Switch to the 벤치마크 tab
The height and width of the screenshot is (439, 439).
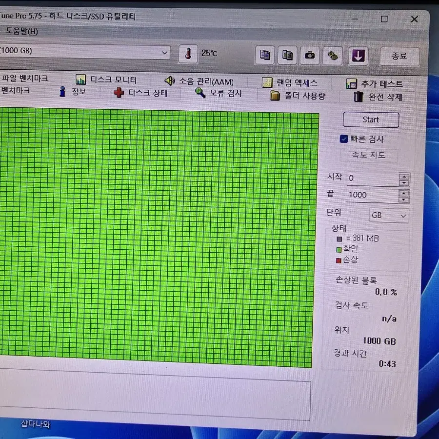click(16, 90)
